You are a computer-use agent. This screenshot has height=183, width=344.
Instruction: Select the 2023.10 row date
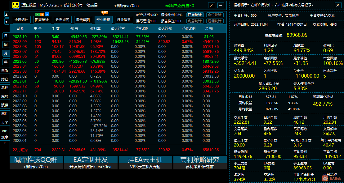point(20,37)
